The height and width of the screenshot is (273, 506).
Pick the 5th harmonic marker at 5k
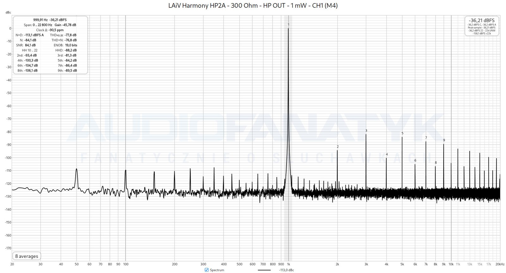click(x=402, y=133)
